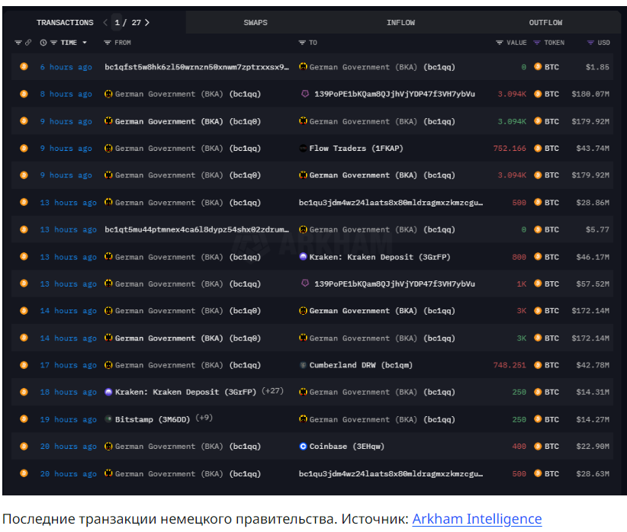
Task: Click the BTC token icon in the $43.74M row
Action: click(x=538, y=149)
